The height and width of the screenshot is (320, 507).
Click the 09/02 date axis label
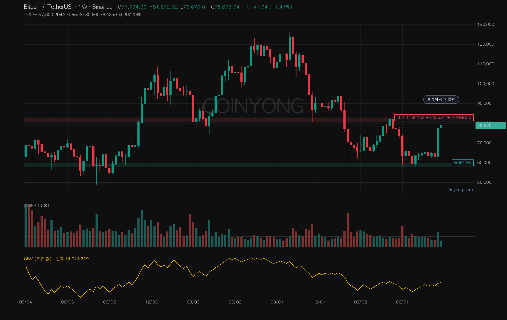pos(109,302)
